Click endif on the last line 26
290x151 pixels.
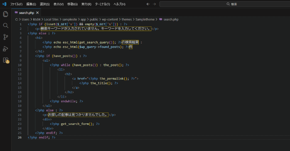click(43, 137)
